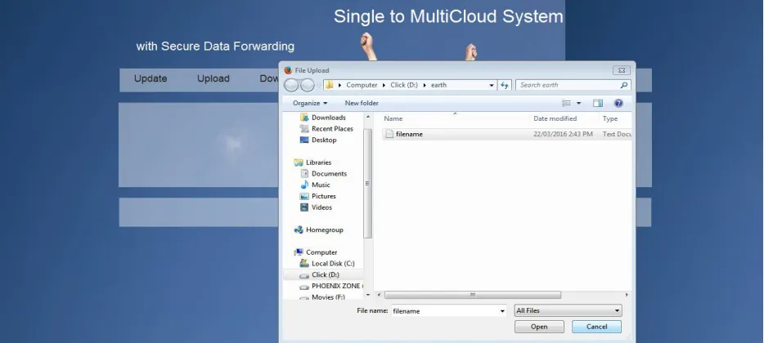Click the change view icon
This screenshot has height=343, width=764.
[x=566, y=103]
